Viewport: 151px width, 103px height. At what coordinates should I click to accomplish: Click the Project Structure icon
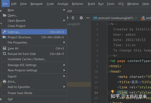tap(5, 37)
